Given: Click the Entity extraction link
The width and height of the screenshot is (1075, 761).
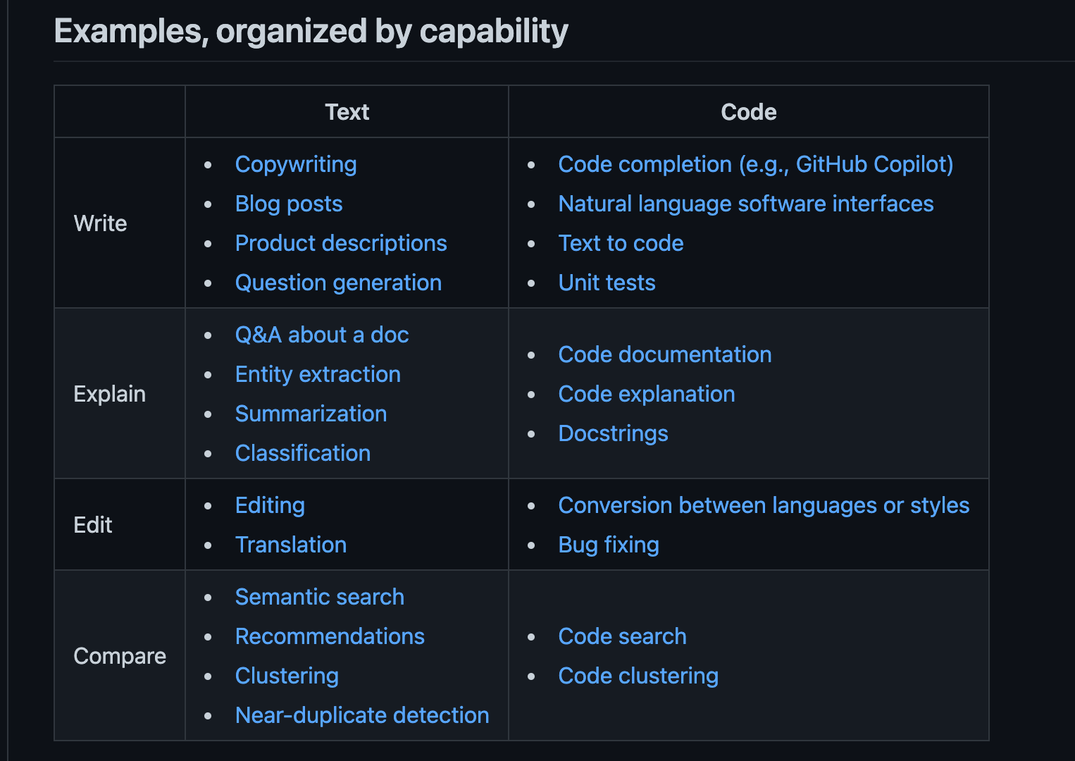Looking at the screenshot, I should (318, 374).
